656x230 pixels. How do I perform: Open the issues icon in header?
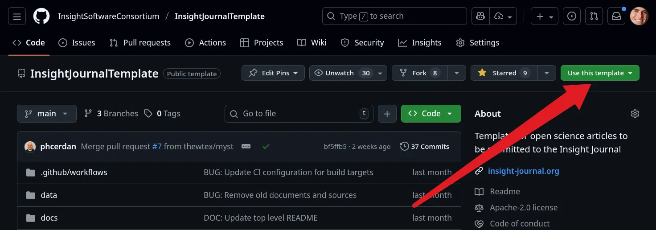point(571,16)
